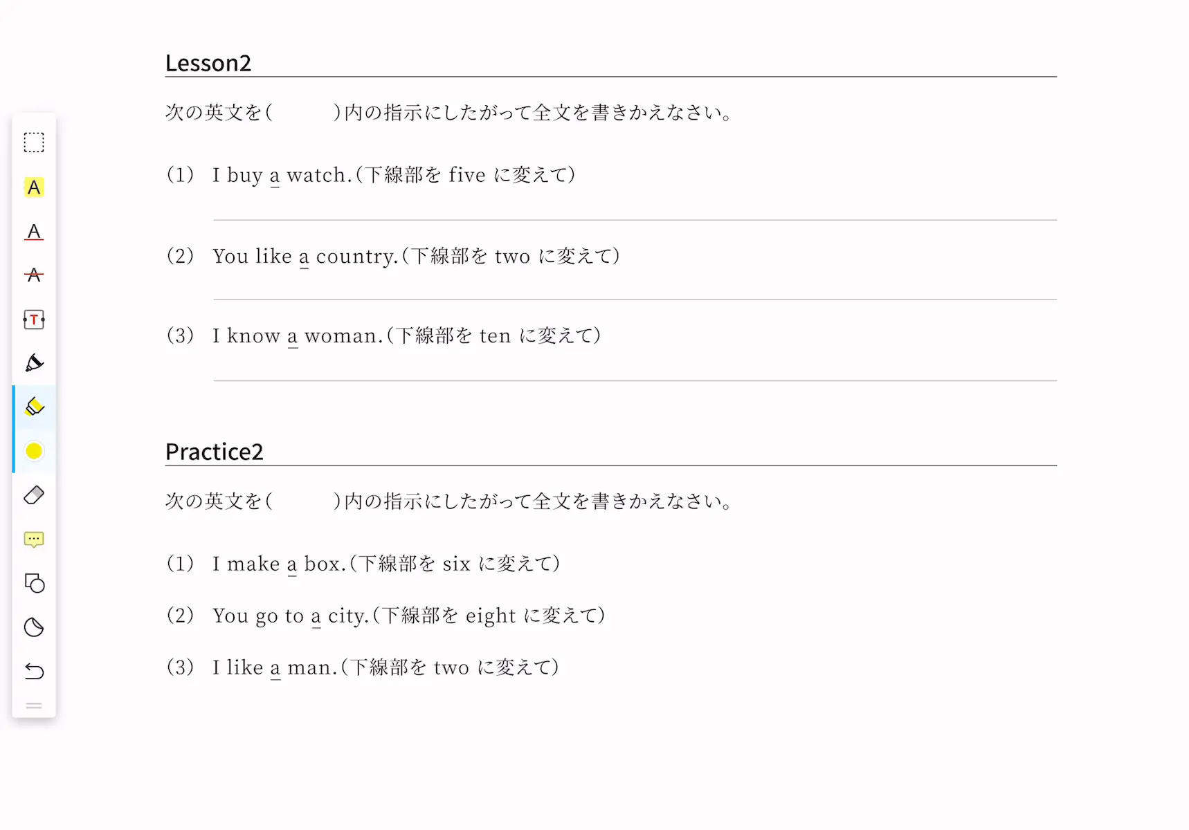Click the answer line under country question

point(635,299)
